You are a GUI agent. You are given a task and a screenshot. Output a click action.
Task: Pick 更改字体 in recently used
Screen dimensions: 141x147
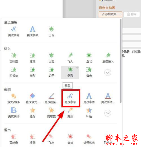[33, 31]
